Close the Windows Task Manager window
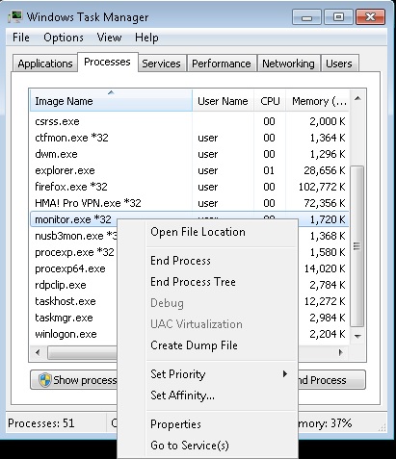 [x=370, y=17]
